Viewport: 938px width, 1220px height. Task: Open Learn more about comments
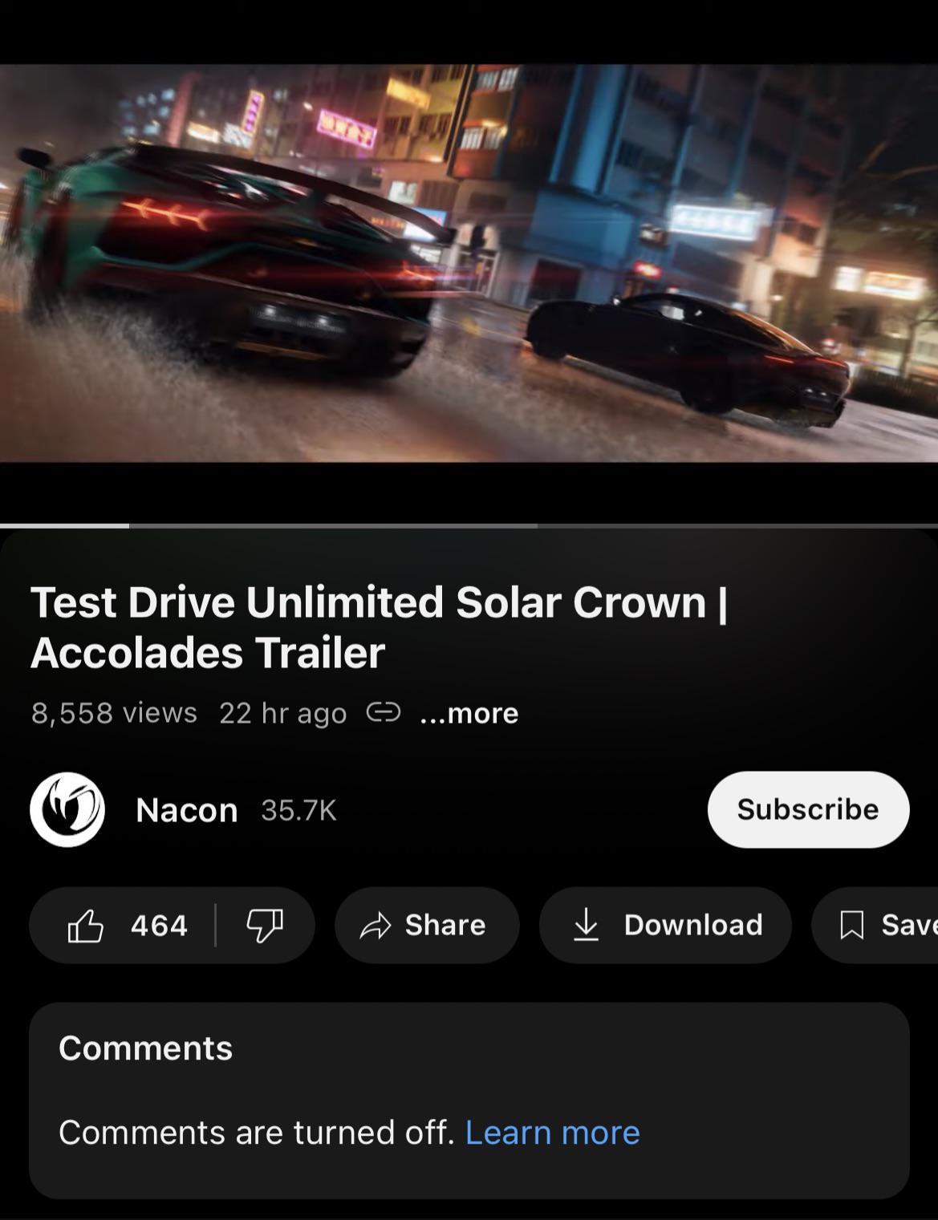pyautogui.click(x=553, y=1133)
